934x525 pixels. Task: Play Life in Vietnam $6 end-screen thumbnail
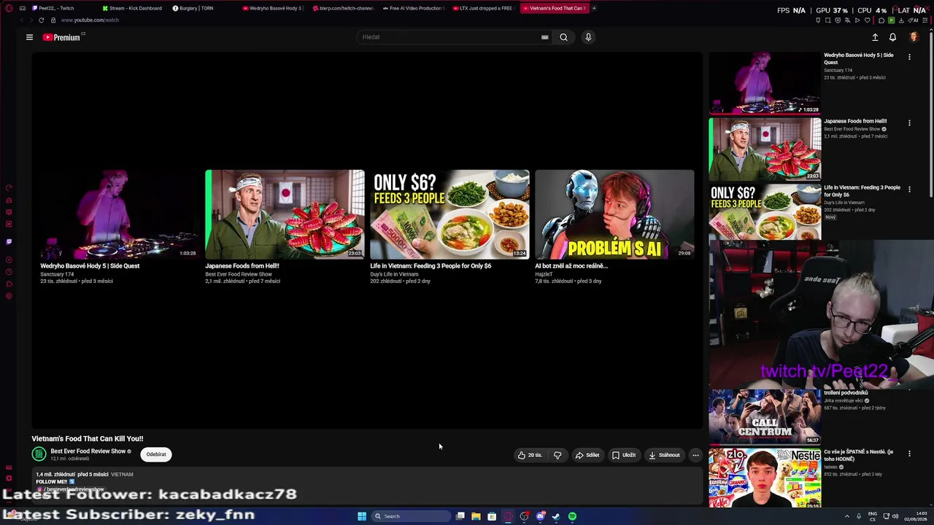coord(449,214)
